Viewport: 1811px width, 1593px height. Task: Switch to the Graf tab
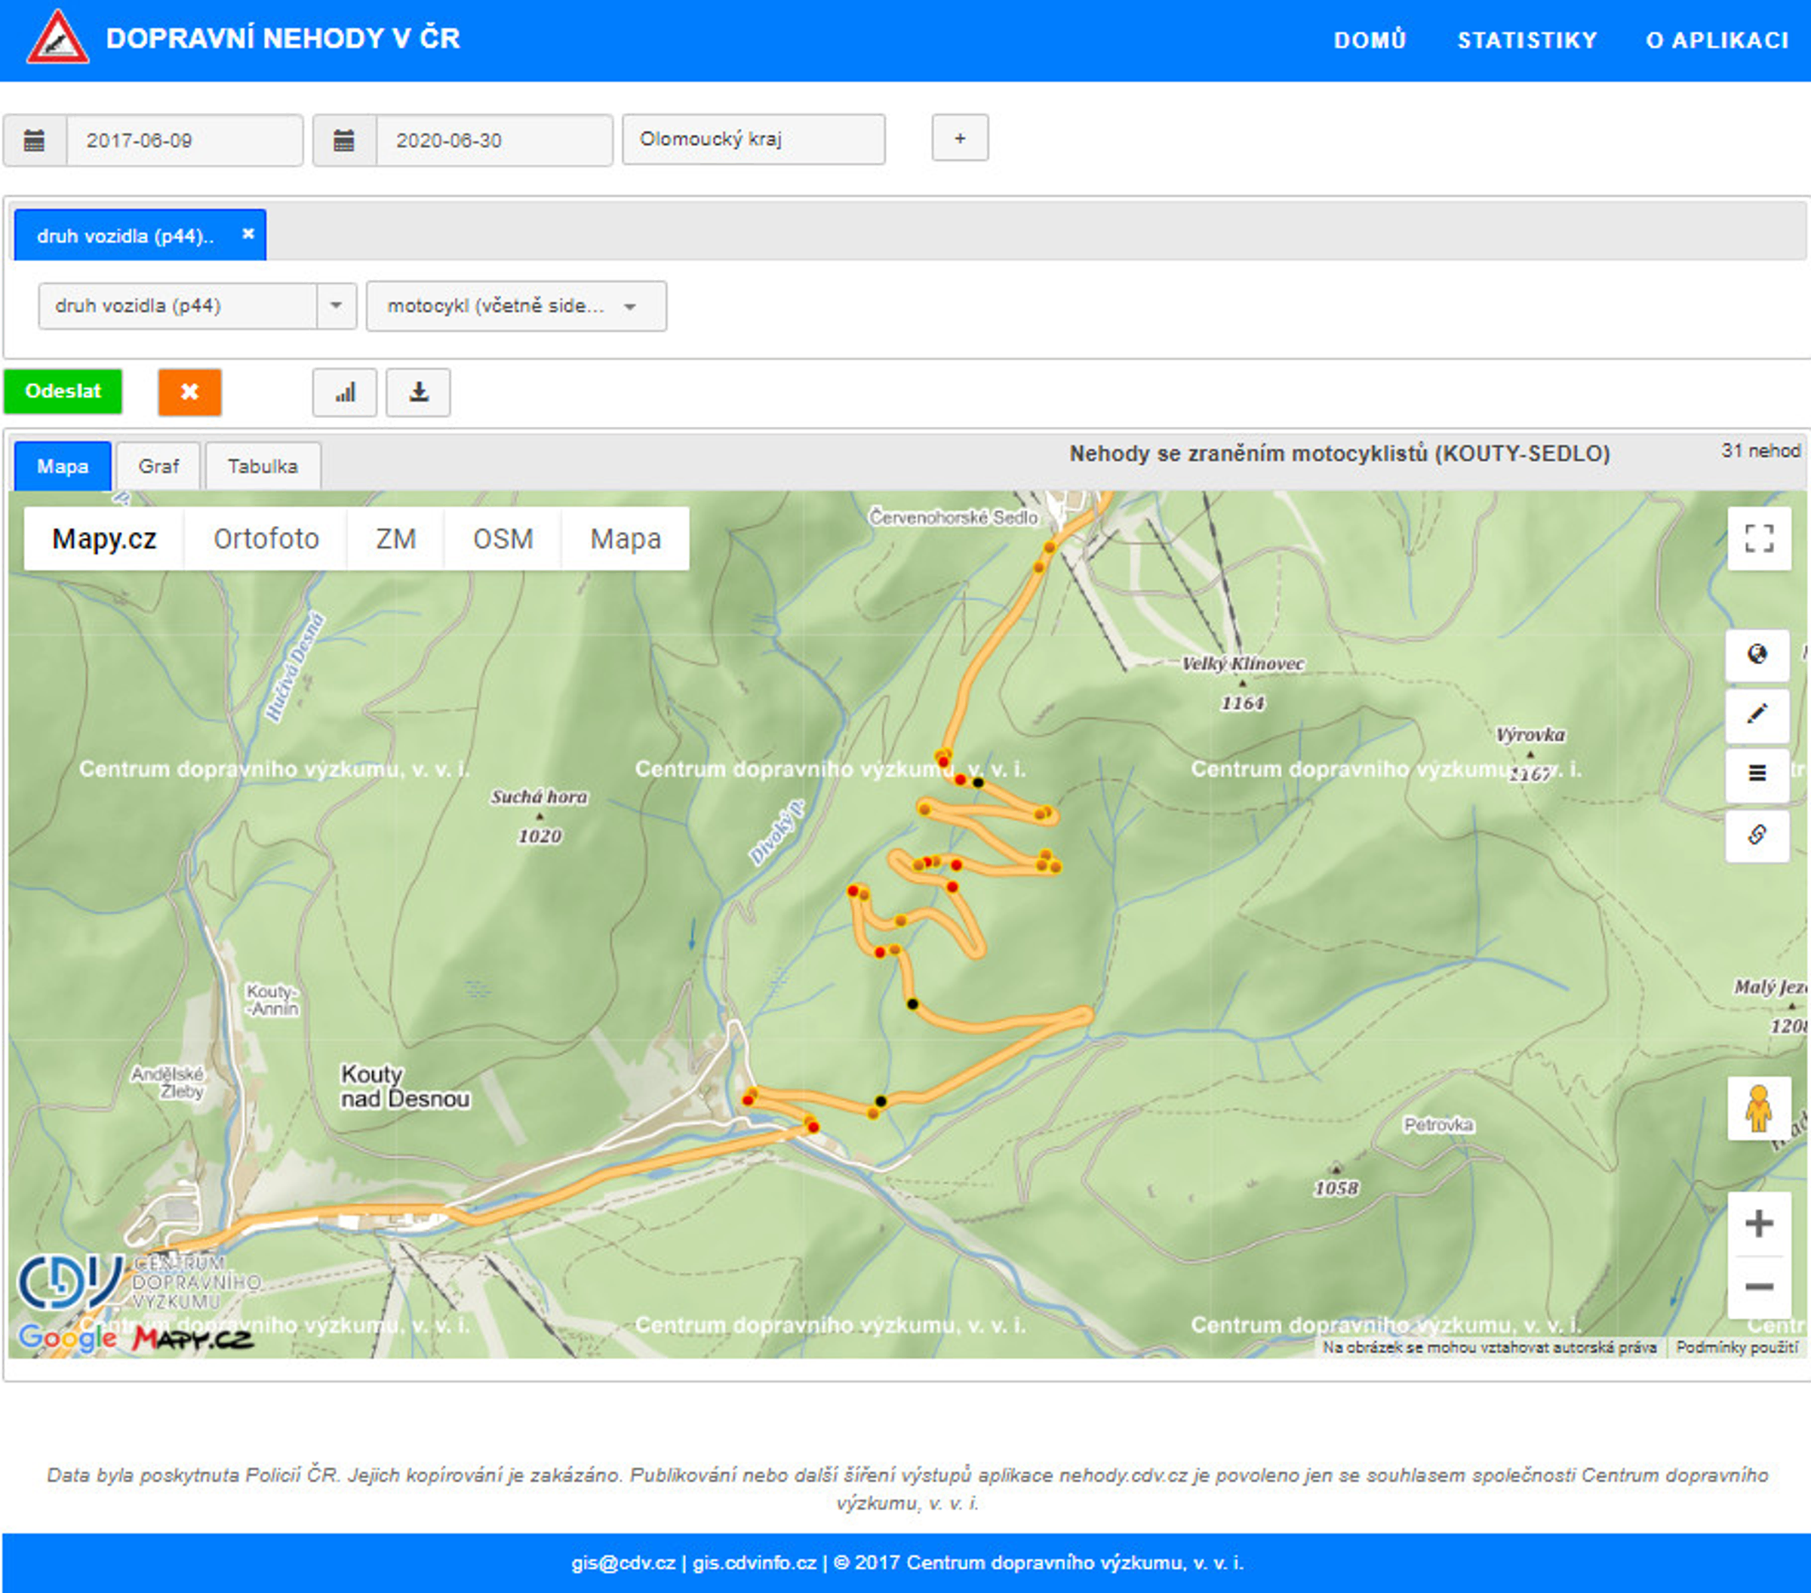coord(158,466)
